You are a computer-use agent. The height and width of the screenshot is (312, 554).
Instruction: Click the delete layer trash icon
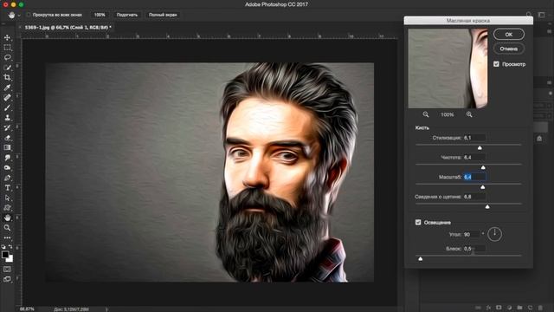pos(540,308)
